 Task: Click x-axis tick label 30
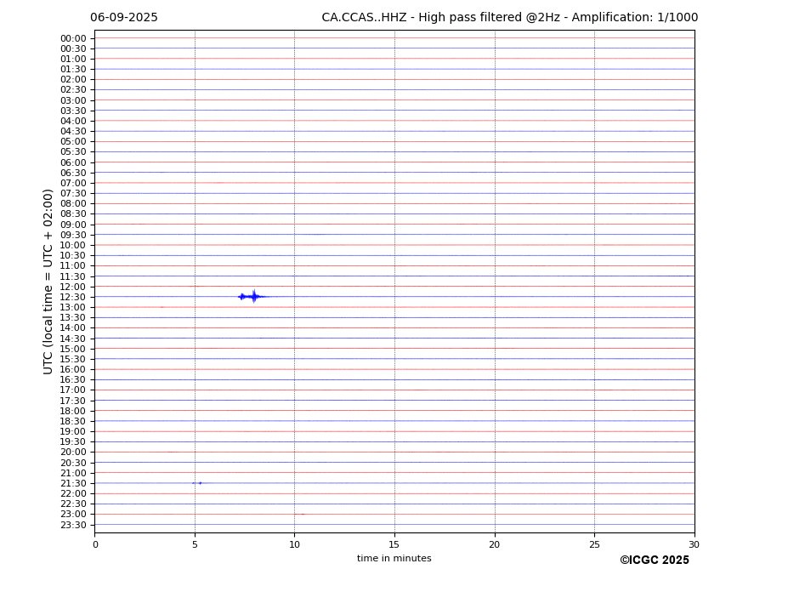point(694,544)
